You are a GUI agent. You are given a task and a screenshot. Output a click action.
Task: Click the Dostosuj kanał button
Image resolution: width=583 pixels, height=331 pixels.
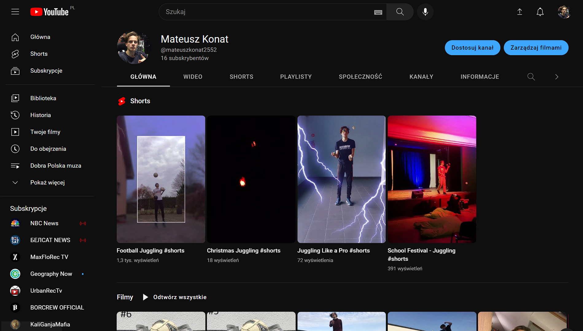pyautogui.click(x=472, y=48)
